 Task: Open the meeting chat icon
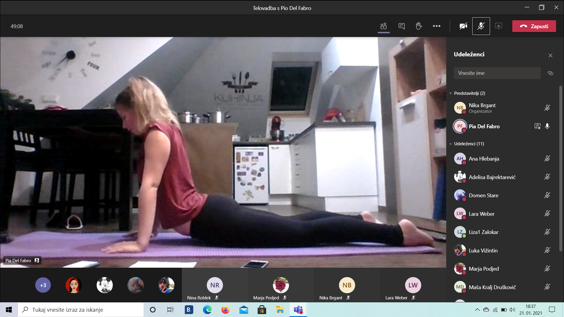point(401,26)
